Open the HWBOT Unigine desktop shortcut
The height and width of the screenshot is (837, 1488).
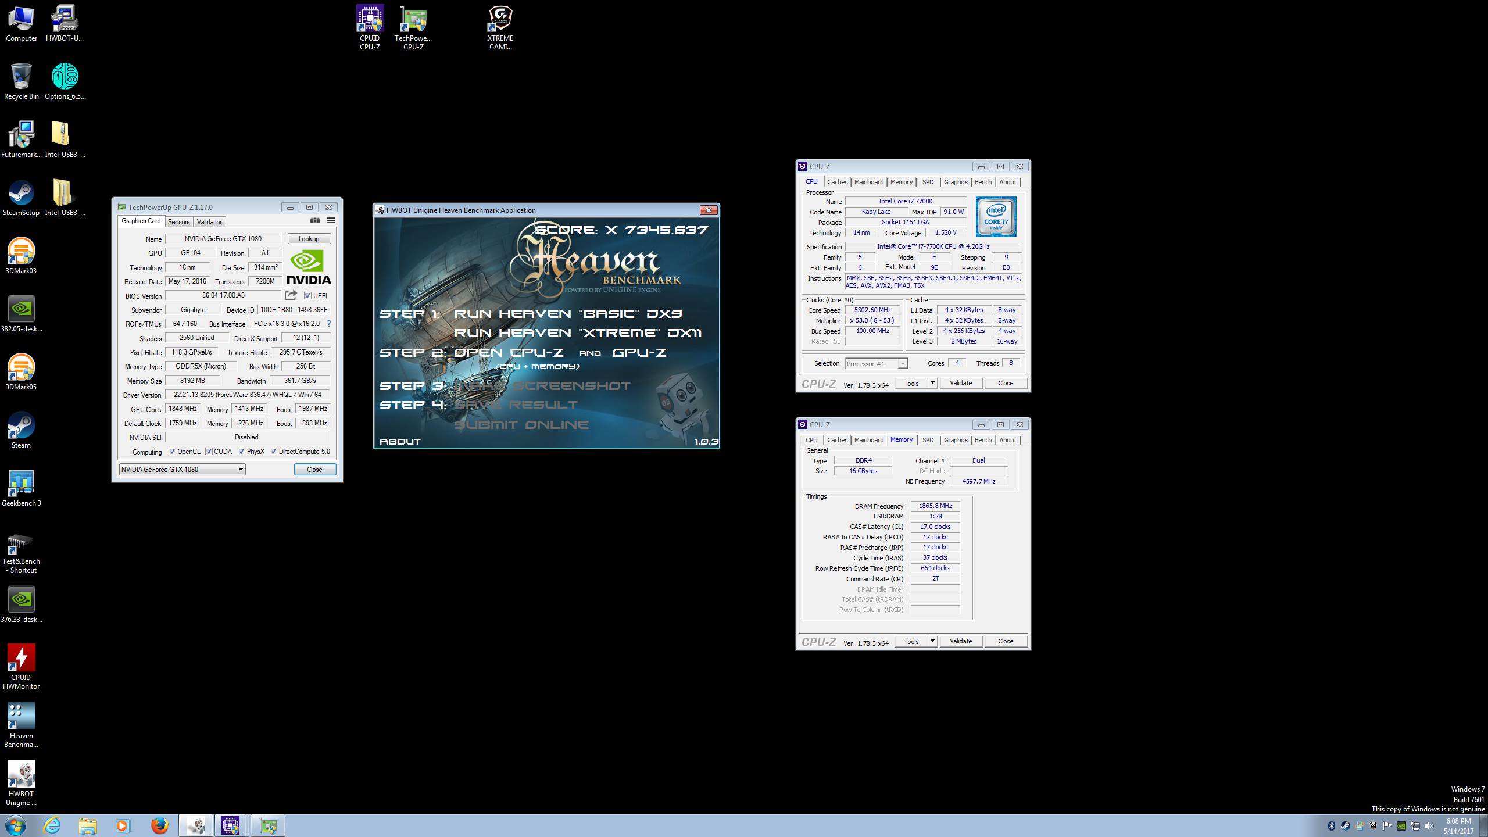click(22, 783)
